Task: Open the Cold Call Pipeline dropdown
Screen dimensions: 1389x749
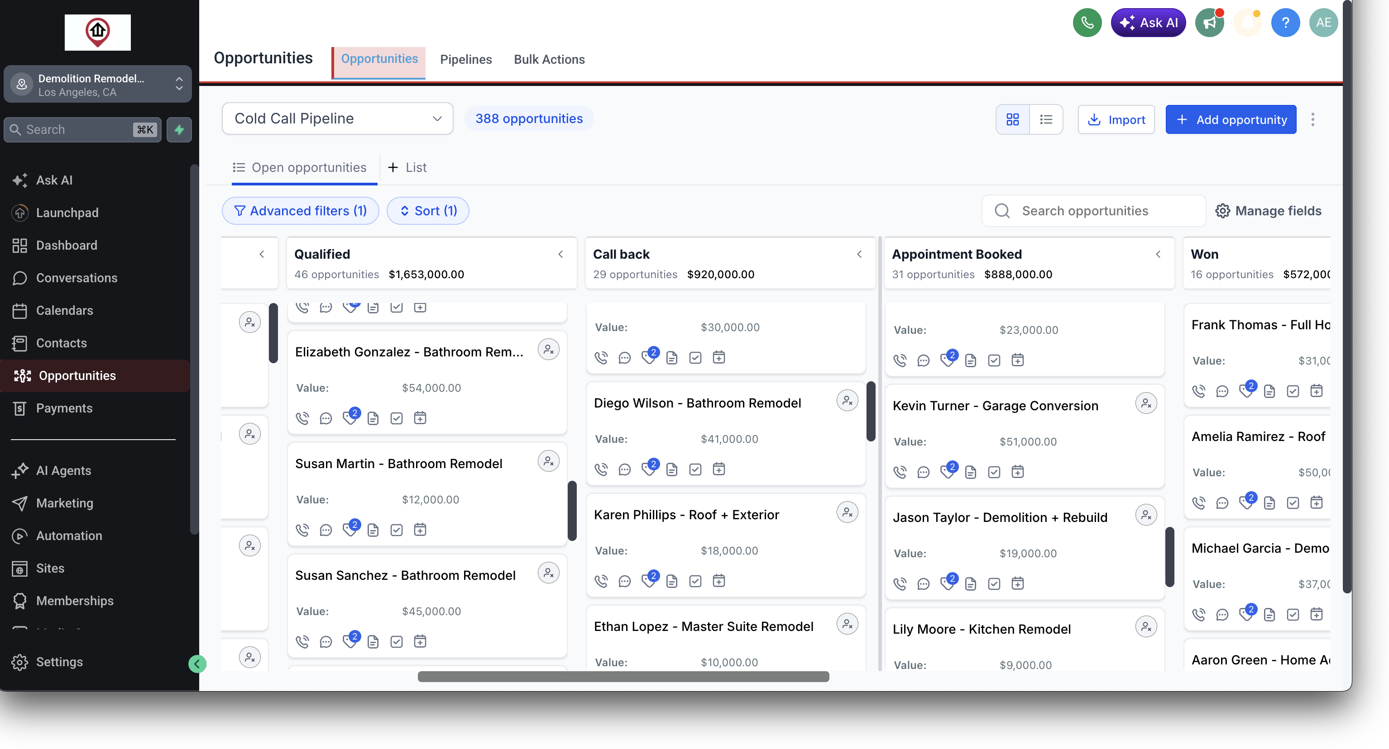Action: 338,119
